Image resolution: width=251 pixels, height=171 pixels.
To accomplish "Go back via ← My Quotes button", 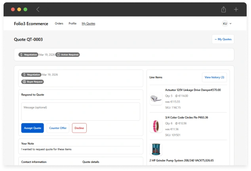I will point(223,39).
